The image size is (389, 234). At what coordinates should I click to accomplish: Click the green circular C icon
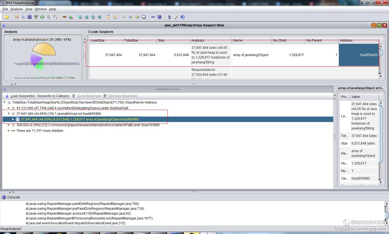click(x=42, y=17)
